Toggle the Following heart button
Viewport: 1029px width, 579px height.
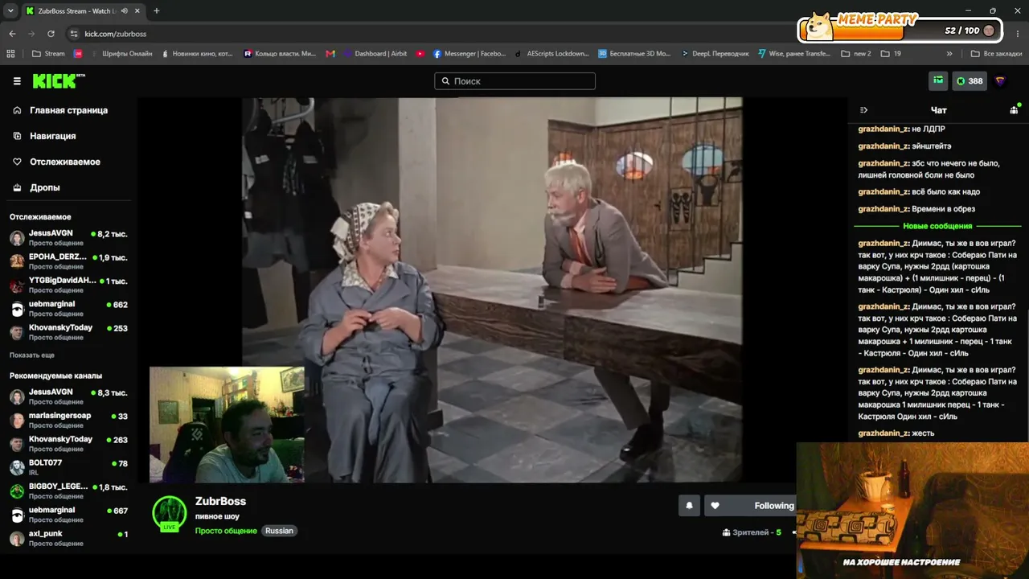tap(750, 506)
